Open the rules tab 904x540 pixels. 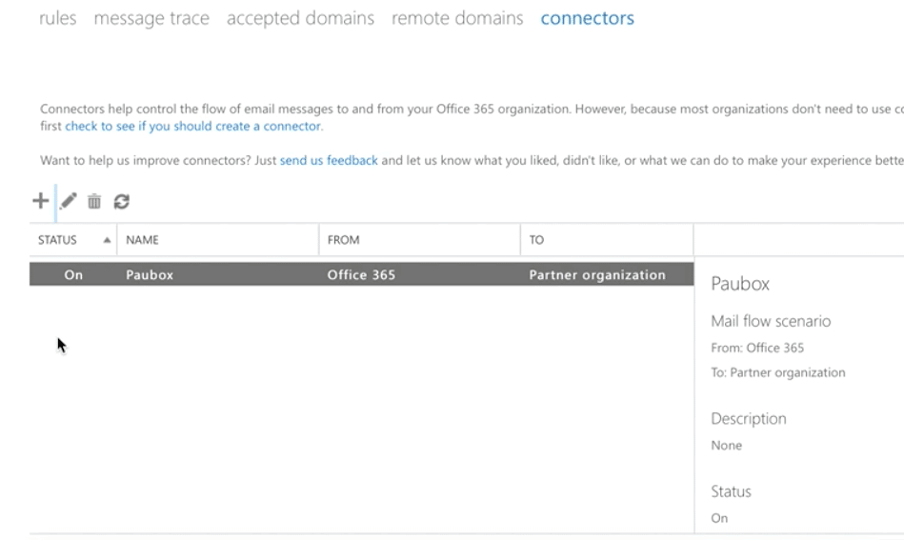[x=57, y=18]
